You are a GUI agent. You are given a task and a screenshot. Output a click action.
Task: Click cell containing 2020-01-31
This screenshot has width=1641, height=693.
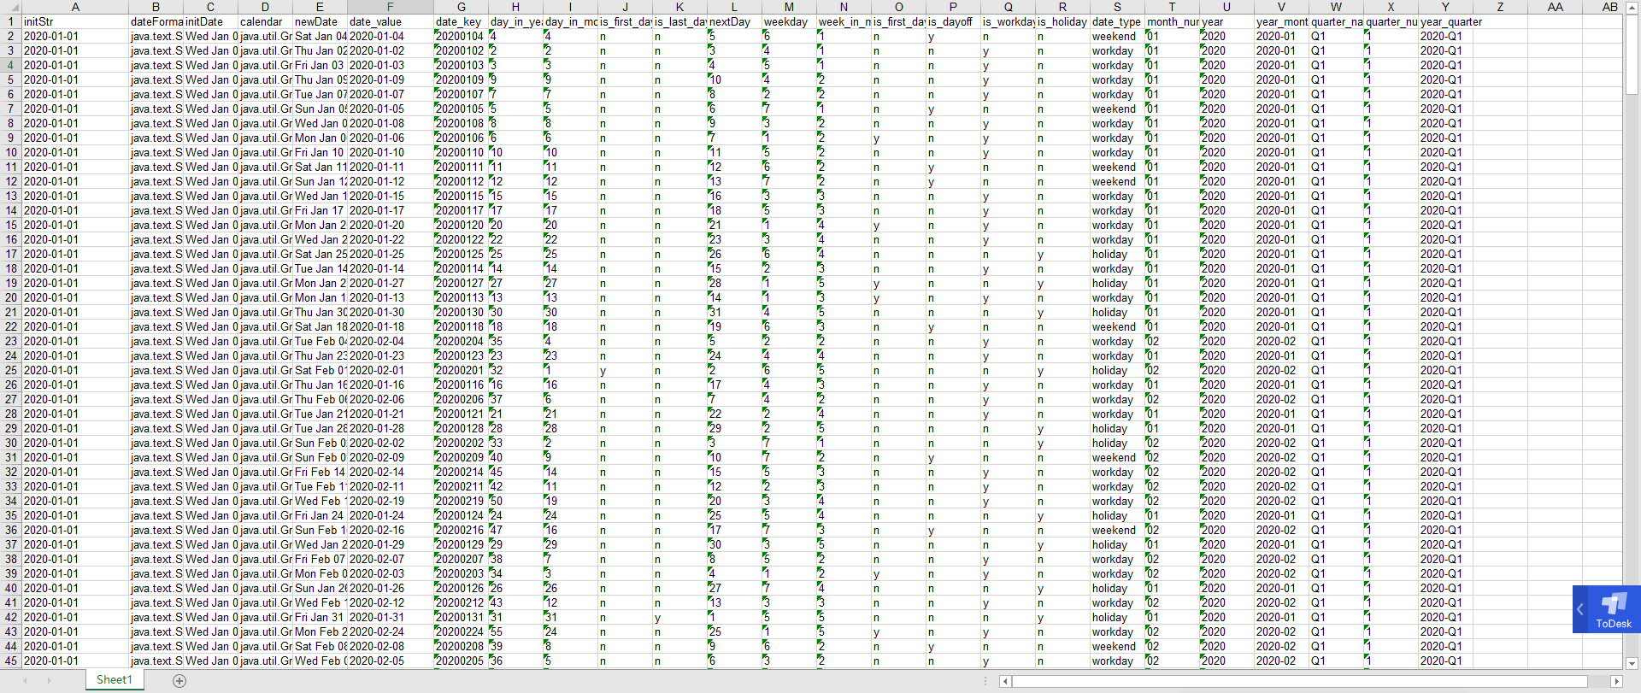(390, 617)
